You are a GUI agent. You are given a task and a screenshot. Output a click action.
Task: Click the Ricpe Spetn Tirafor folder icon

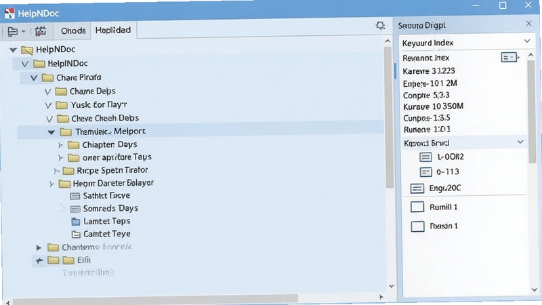pos(68,171)
